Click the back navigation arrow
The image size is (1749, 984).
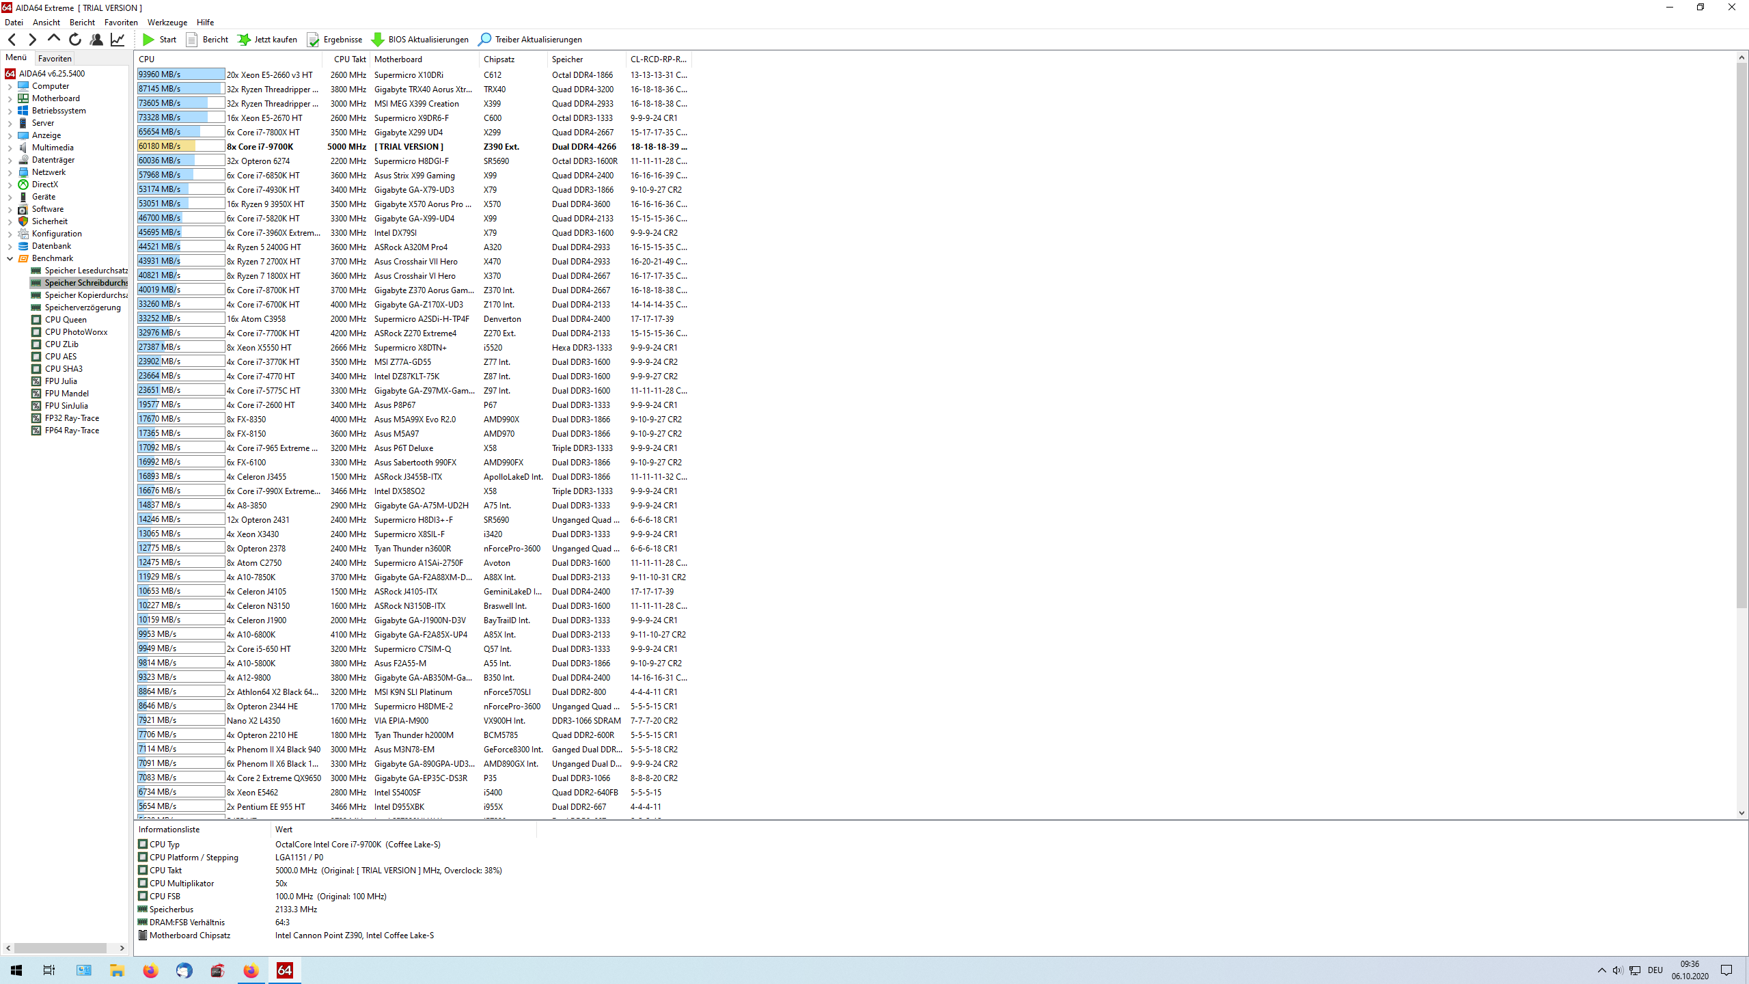[12, 40]
